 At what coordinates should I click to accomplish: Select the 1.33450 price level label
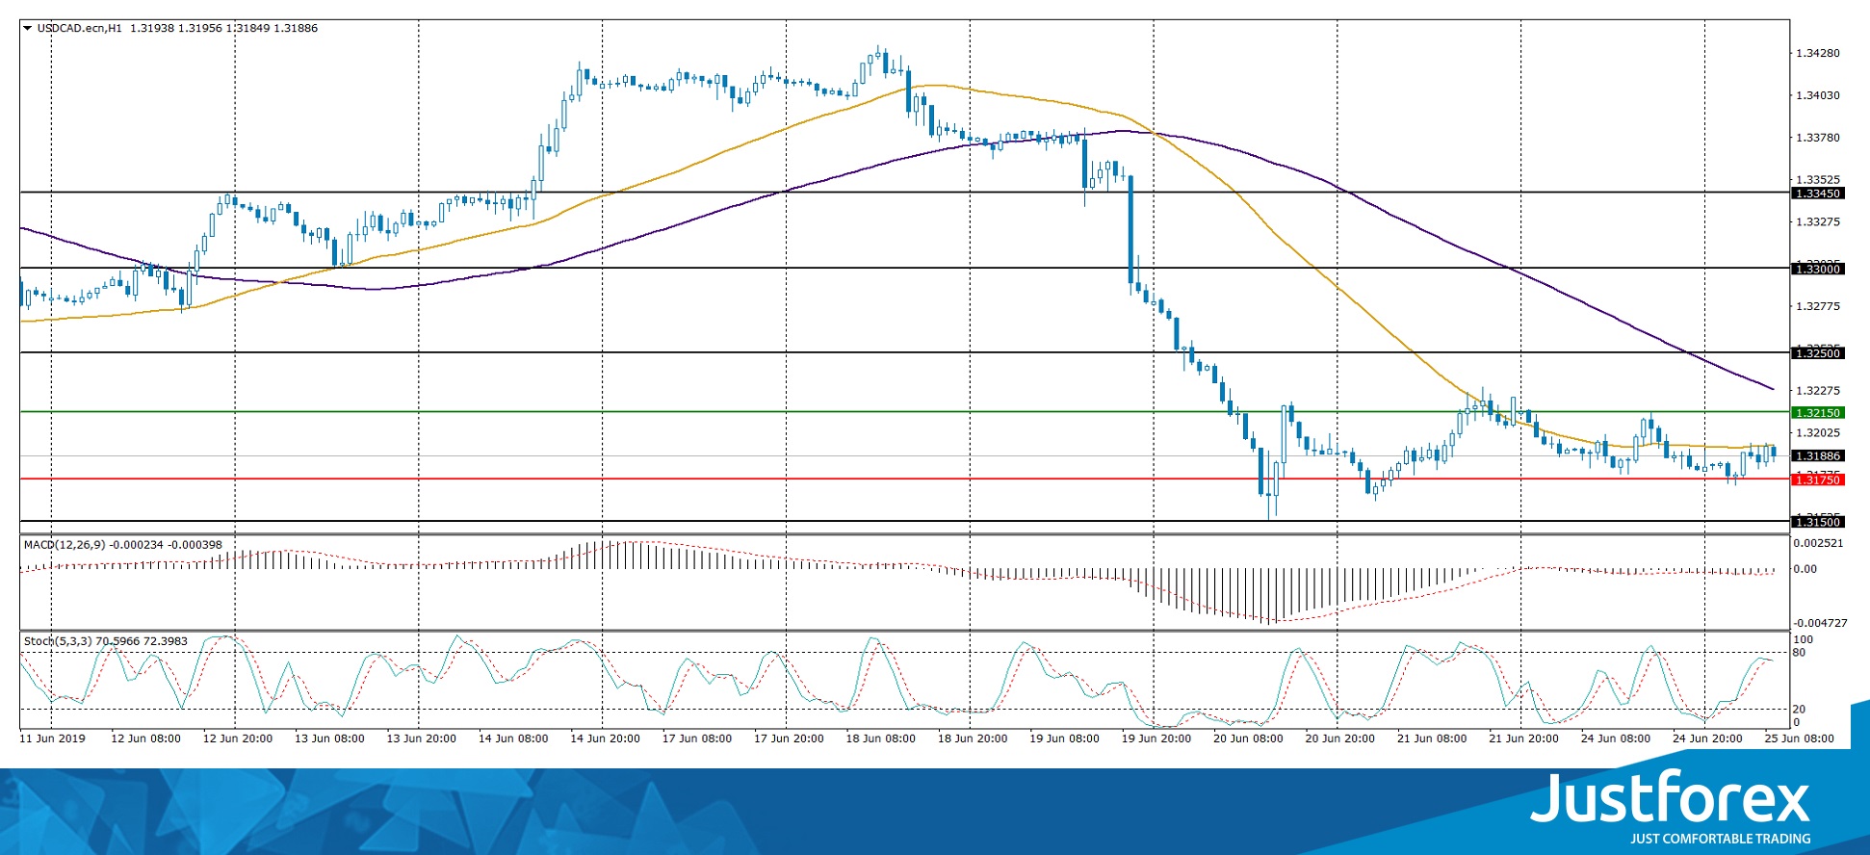click(x=1818, y=194)
